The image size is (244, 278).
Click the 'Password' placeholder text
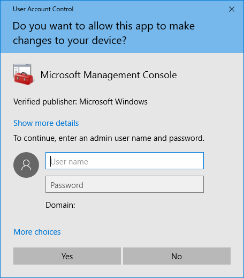click(x=67, y=185)
